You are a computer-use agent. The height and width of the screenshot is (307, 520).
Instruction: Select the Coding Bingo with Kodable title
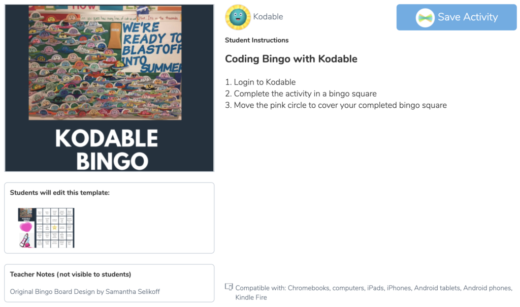pos(291,59)
